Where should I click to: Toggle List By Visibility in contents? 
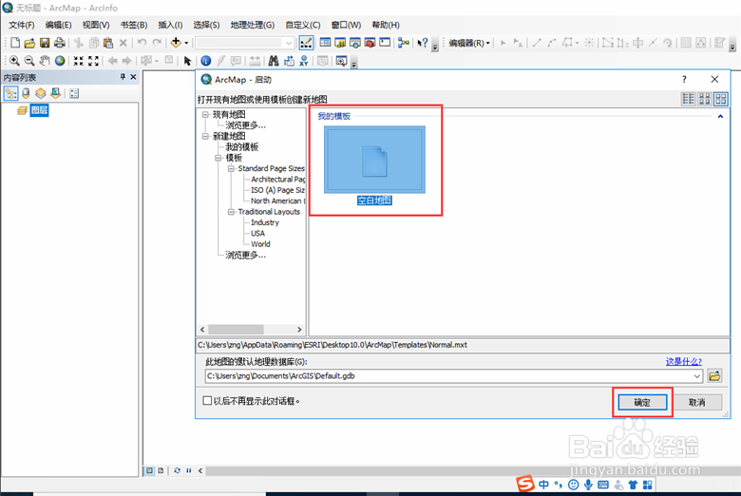[41, 94]
